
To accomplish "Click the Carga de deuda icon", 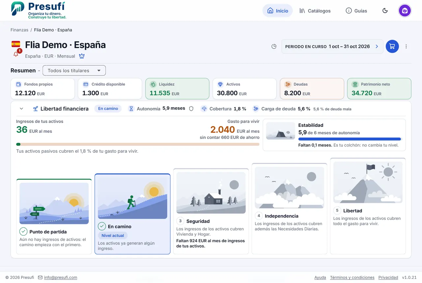I will click(256, 109).
